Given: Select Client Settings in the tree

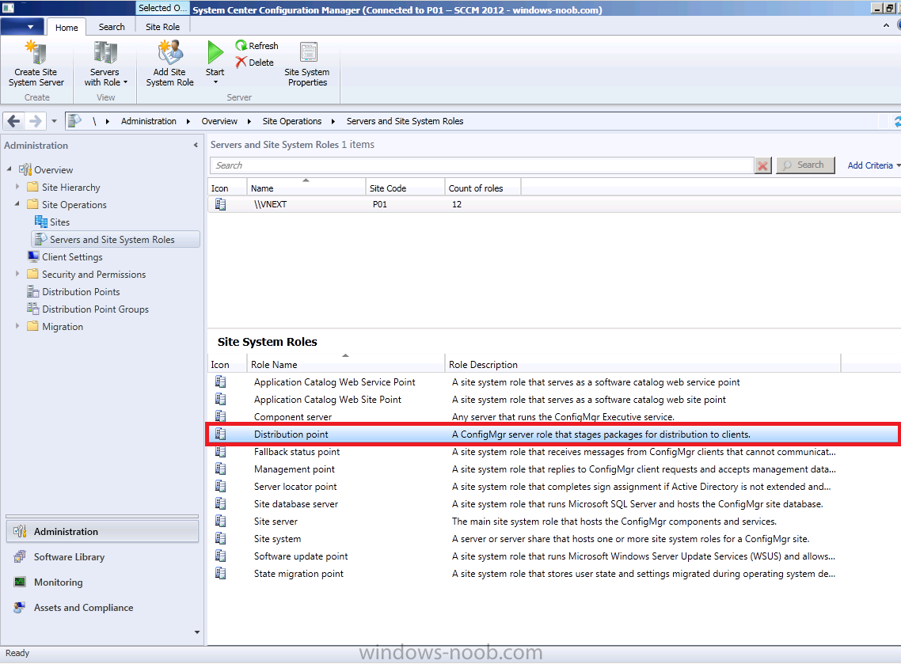Looking at the screenshot, I should click(72, 256).
